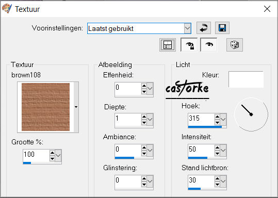
Task: Click the proof eye icon
Action: [x=209, y=45]
